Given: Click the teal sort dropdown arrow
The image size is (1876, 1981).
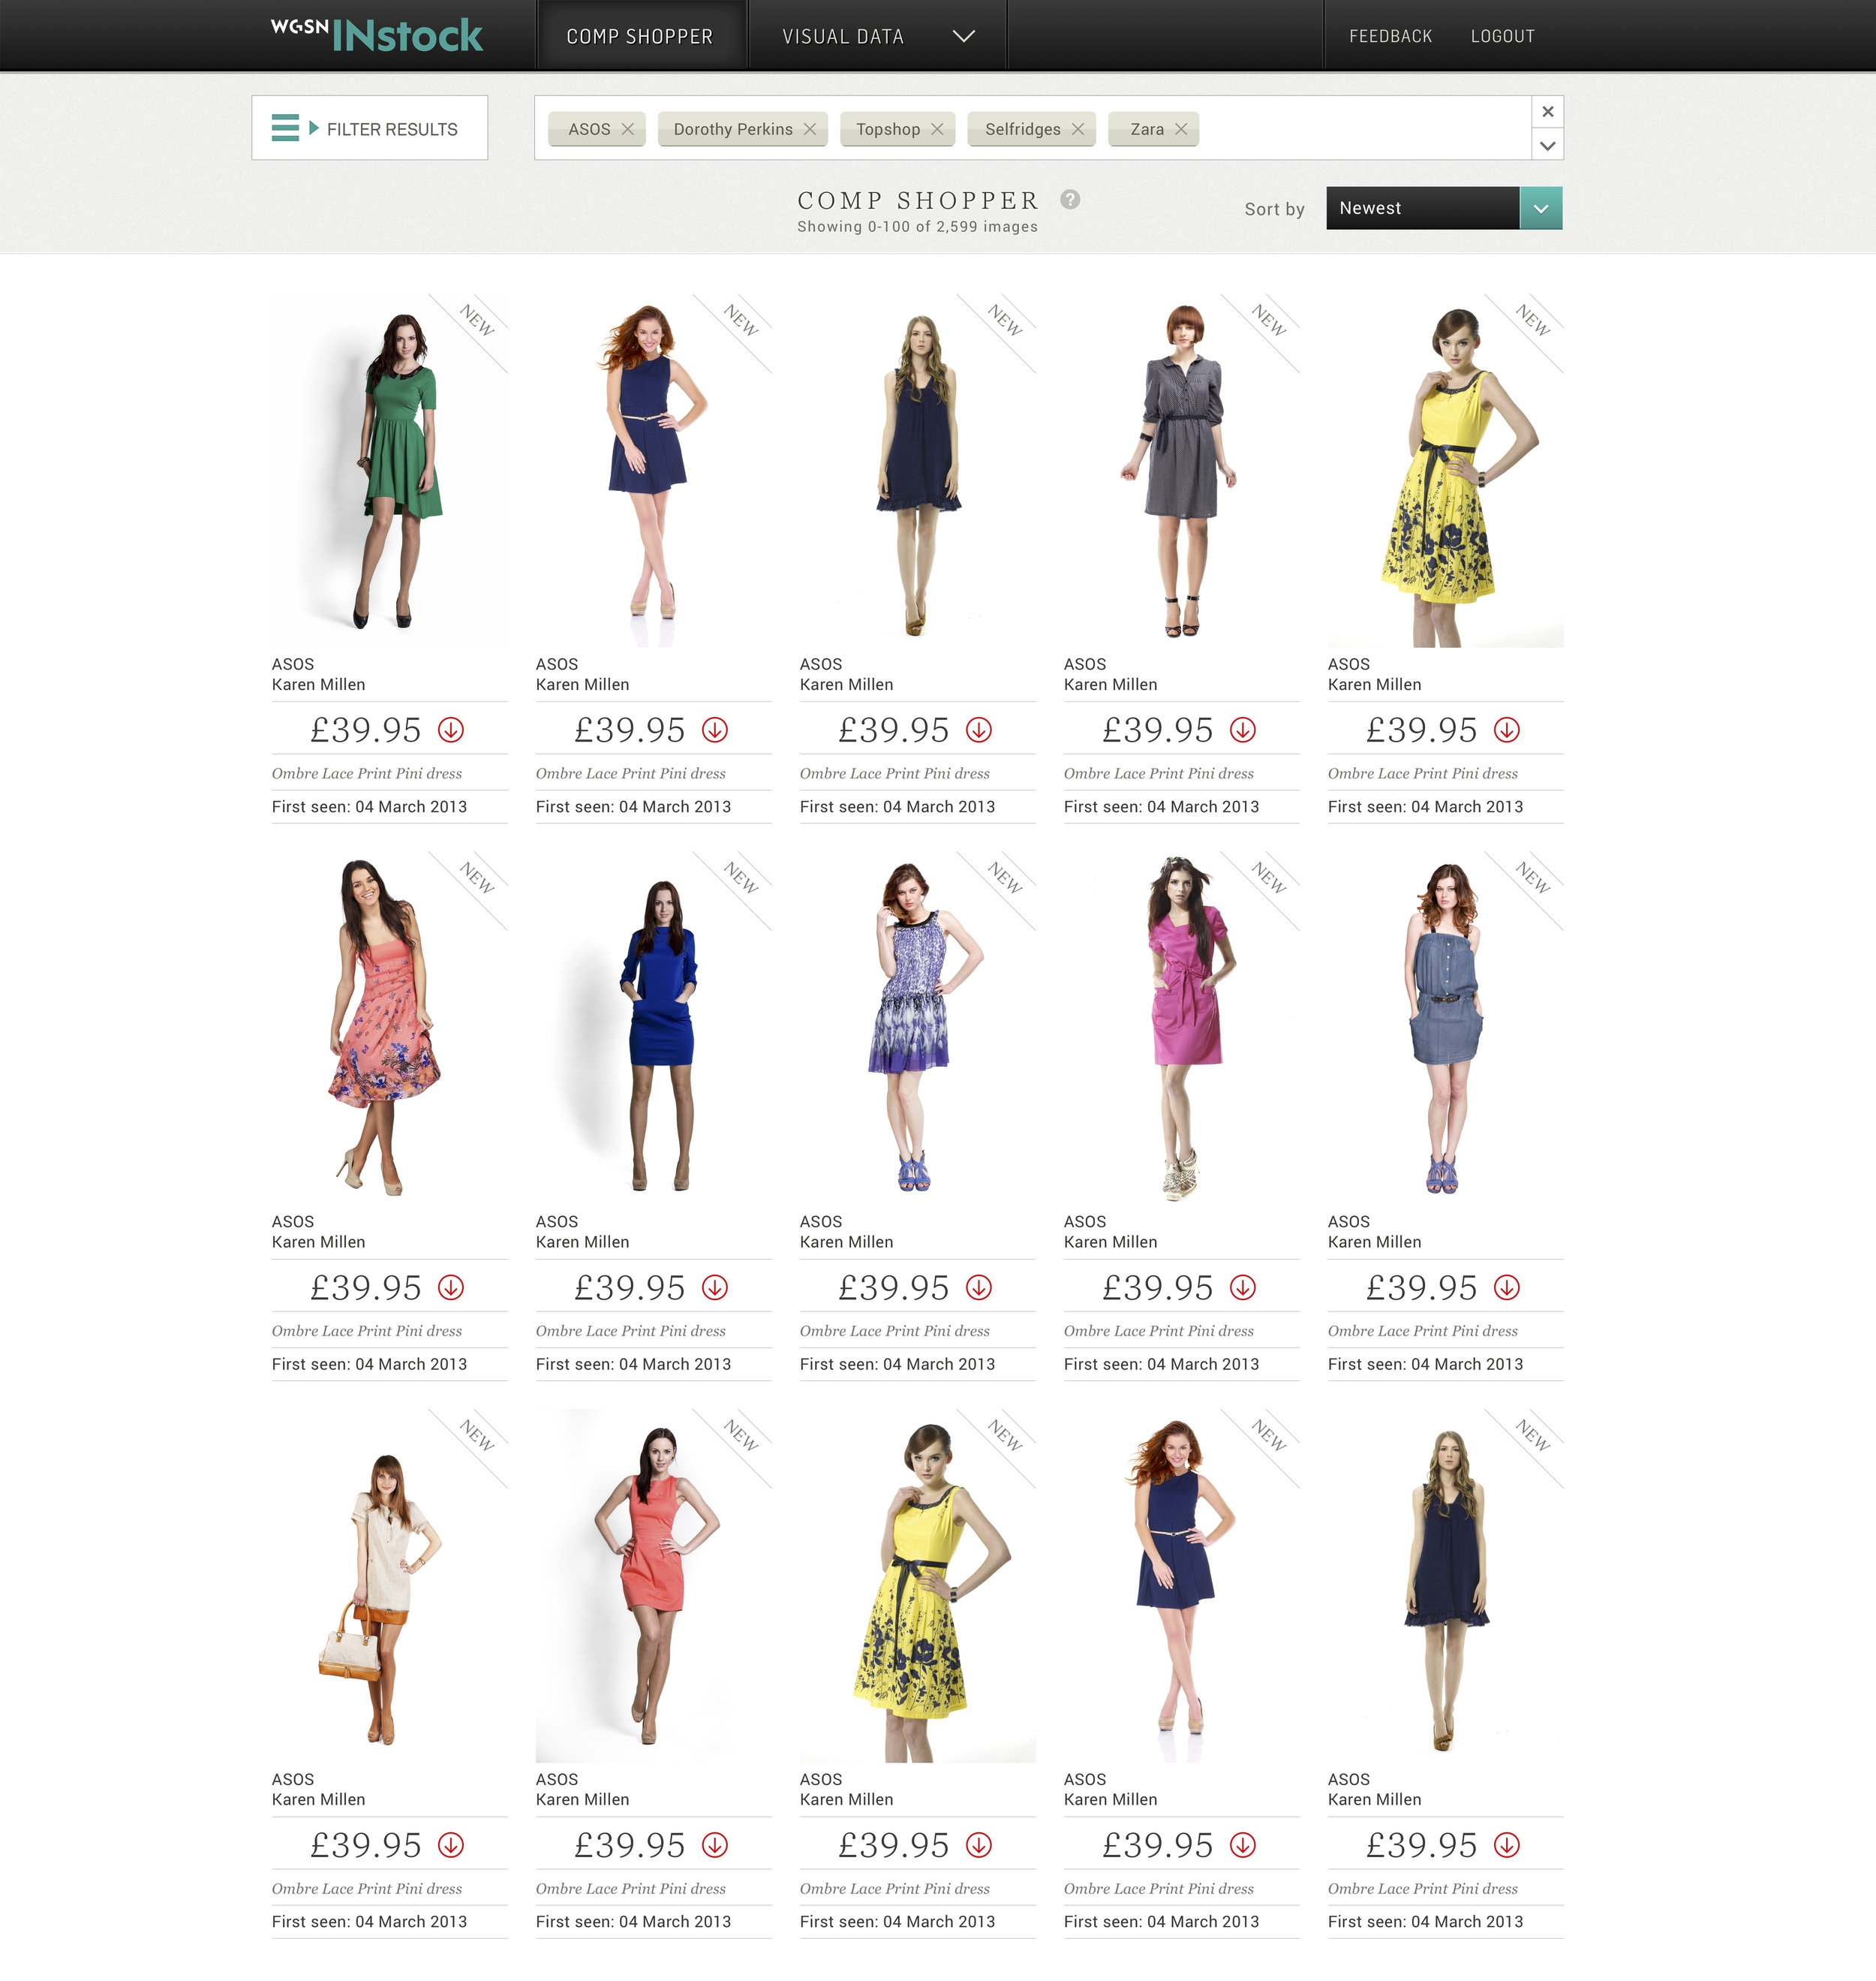Looking at the screenshot, I should (1541, 208).
